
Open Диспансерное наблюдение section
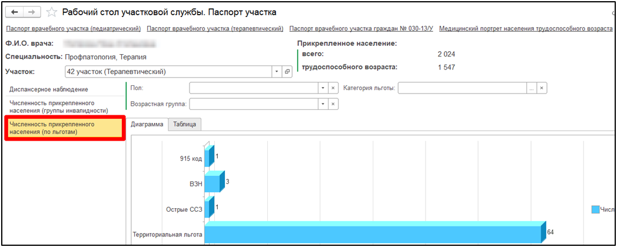pyautogui.click(x=49, y=89)
